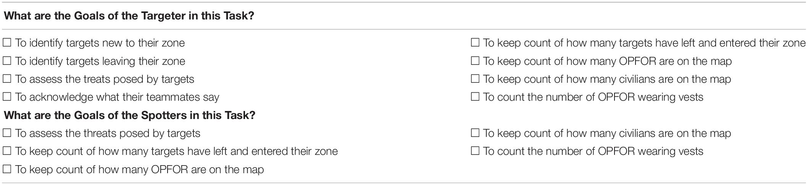Check 'To identify targets new to their zone'
The height and width of the screenshot is (185, 808).
click(x=7, y=43)
